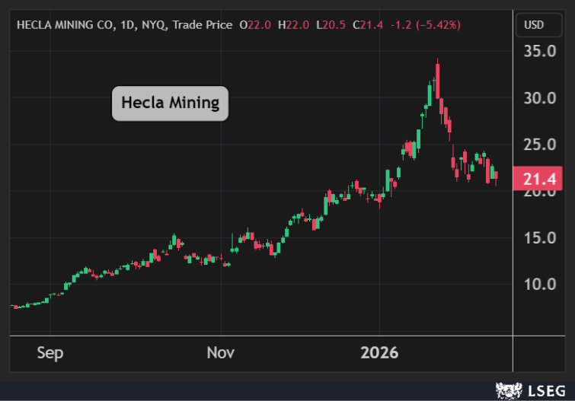Select the Nov marker on time axis
This screenshot has height=401, width=575.
tap(221, 353)
